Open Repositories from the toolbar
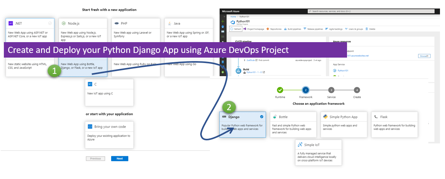445x179 pixels. (x=274, y=29)
